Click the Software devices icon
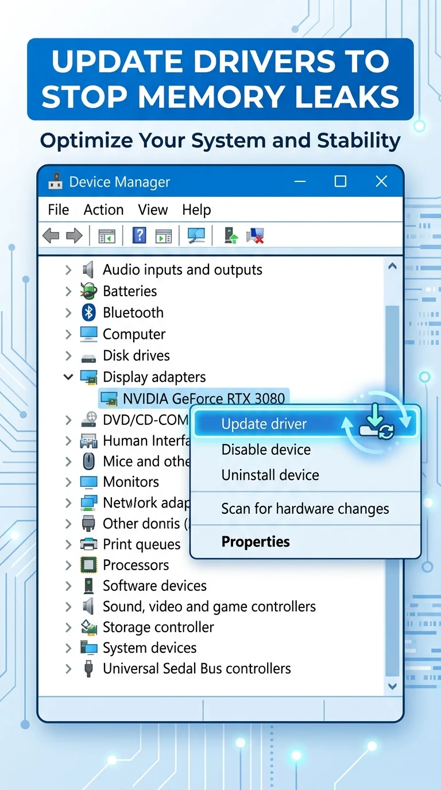 coord(88,586)
